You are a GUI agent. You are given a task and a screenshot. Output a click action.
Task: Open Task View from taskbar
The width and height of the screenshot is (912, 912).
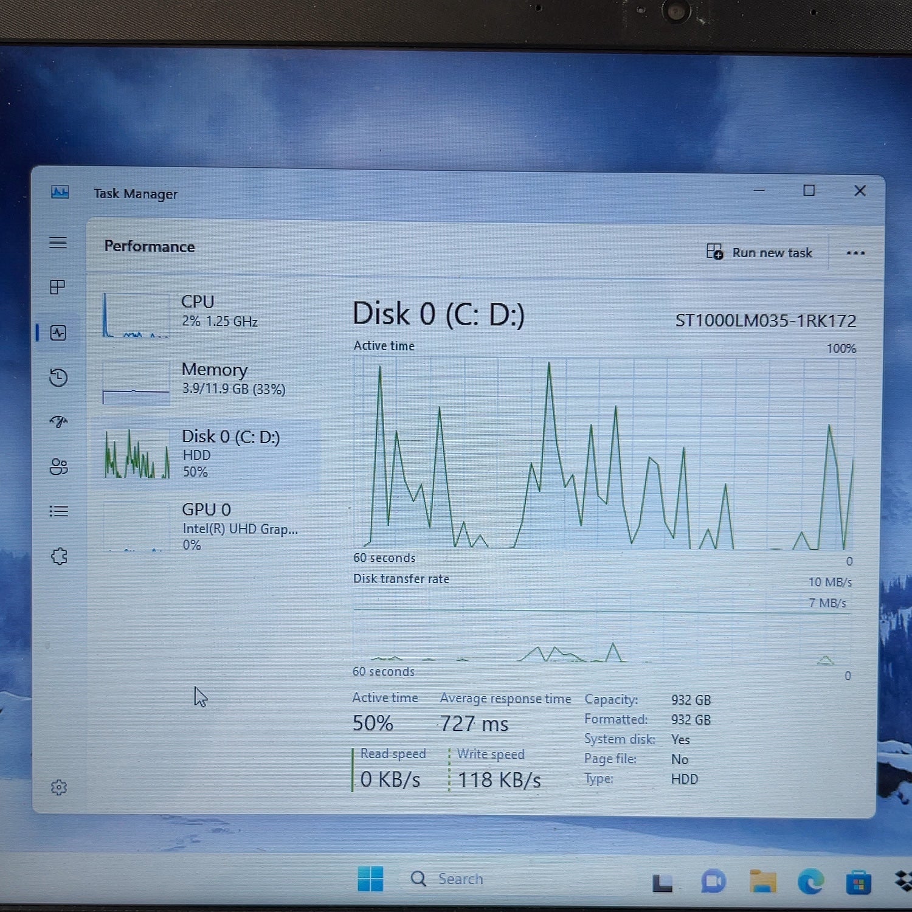(662, 882)
